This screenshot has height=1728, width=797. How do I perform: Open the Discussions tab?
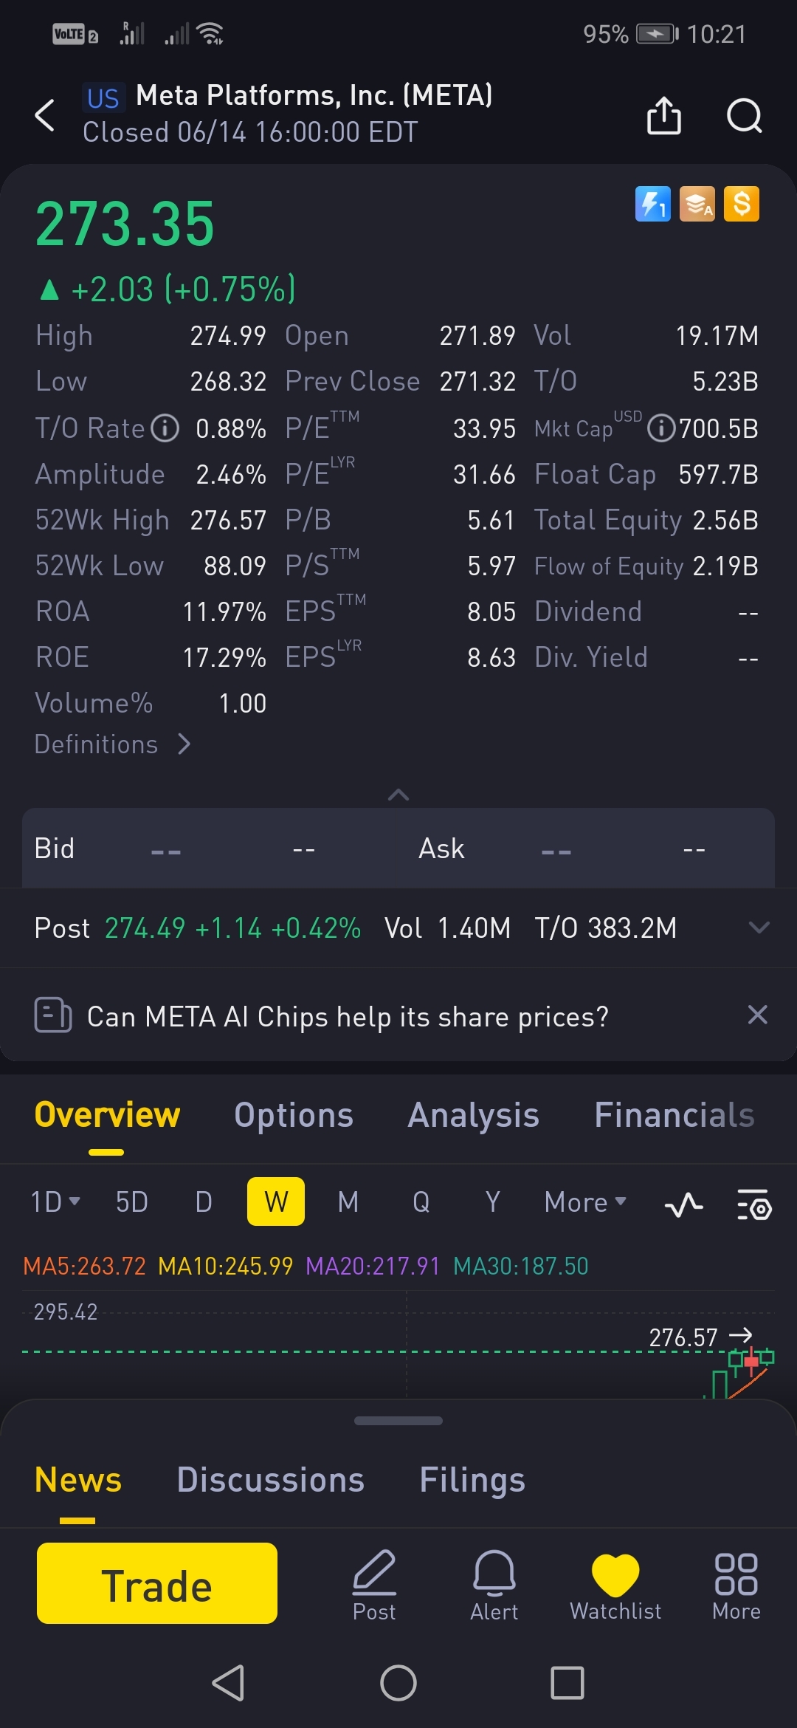271,1480
